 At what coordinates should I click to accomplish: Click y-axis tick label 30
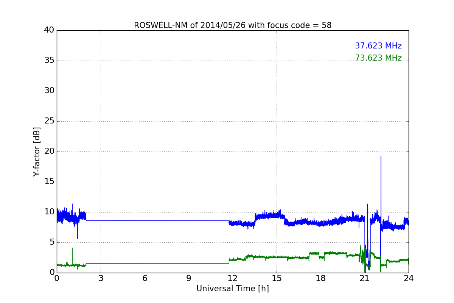point(49,91)
